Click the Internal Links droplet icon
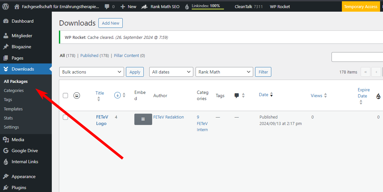This screenshot has width=383, height=192. [x=6, y=162]
